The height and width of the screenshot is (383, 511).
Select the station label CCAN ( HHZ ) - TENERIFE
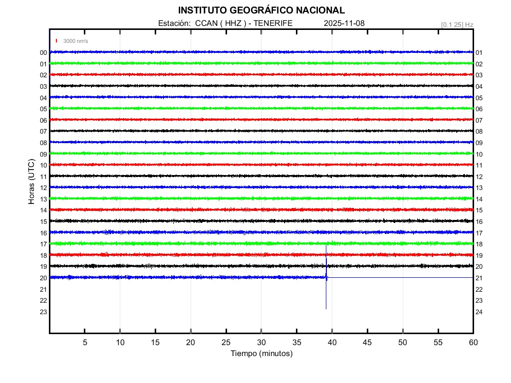click(244, 23)
